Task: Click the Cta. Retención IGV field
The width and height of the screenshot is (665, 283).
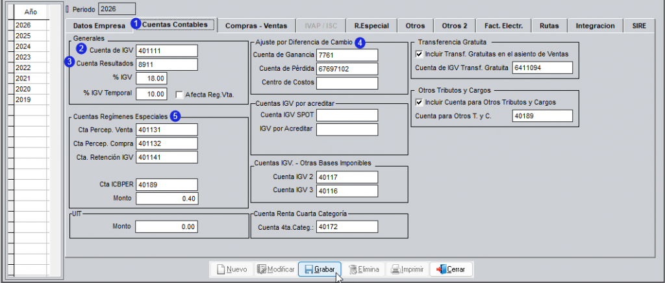Action: pyautogui.click(x=167, y=157)
